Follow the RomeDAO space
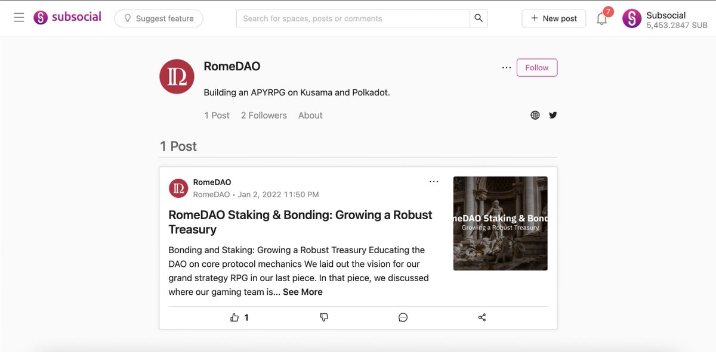 tap(537, 68)
